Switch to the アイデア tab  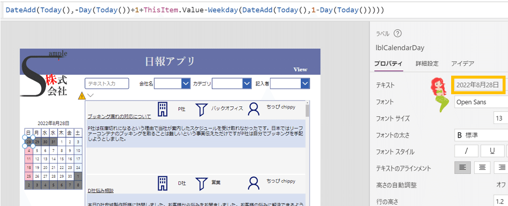(x=462, y=63)
